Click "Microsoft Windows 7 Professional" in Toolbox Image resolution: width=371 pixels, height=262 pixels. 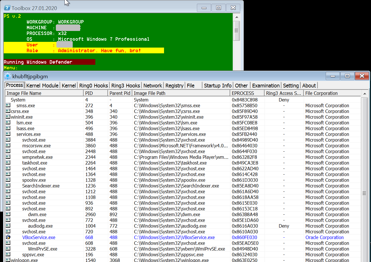pyautogui.click(x=104, y=39)
